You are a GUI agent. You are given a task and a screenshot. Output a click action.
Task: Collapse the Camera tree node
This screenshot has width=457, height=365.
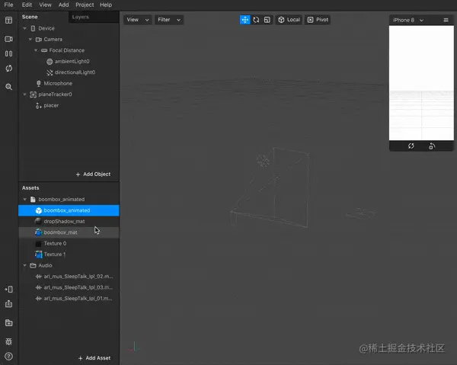pyautogui.click(x=30, y=39)
